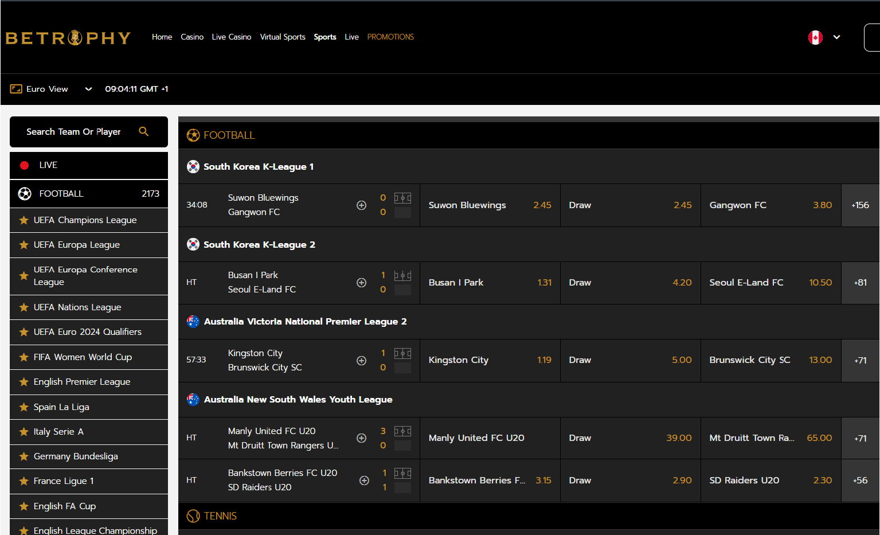Screen dimensions: 880x535
Task: Open pitch view for Suwon Bluewings match
Action: coord(402,198)
